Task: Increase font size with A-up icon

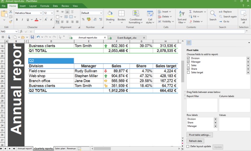Action: pyautogui.click(x=46, y=20)
